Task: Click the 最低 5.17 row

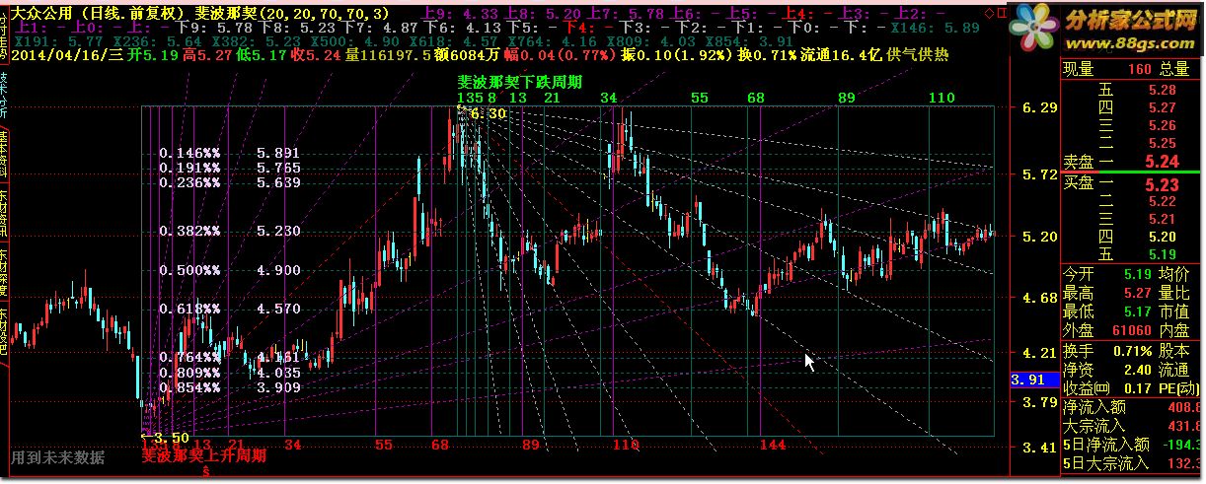Action: [x=1105, y=311]
